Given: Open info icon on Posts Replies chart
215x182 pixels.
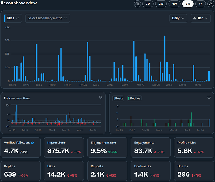Looking at the screenshot, I should pos(209,97).
